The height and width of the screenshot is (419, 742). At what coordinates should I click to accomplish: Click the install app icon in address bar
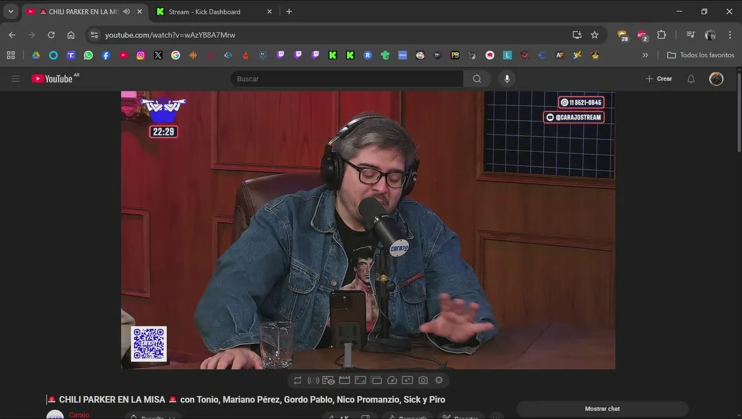click(x=577, y=35)
